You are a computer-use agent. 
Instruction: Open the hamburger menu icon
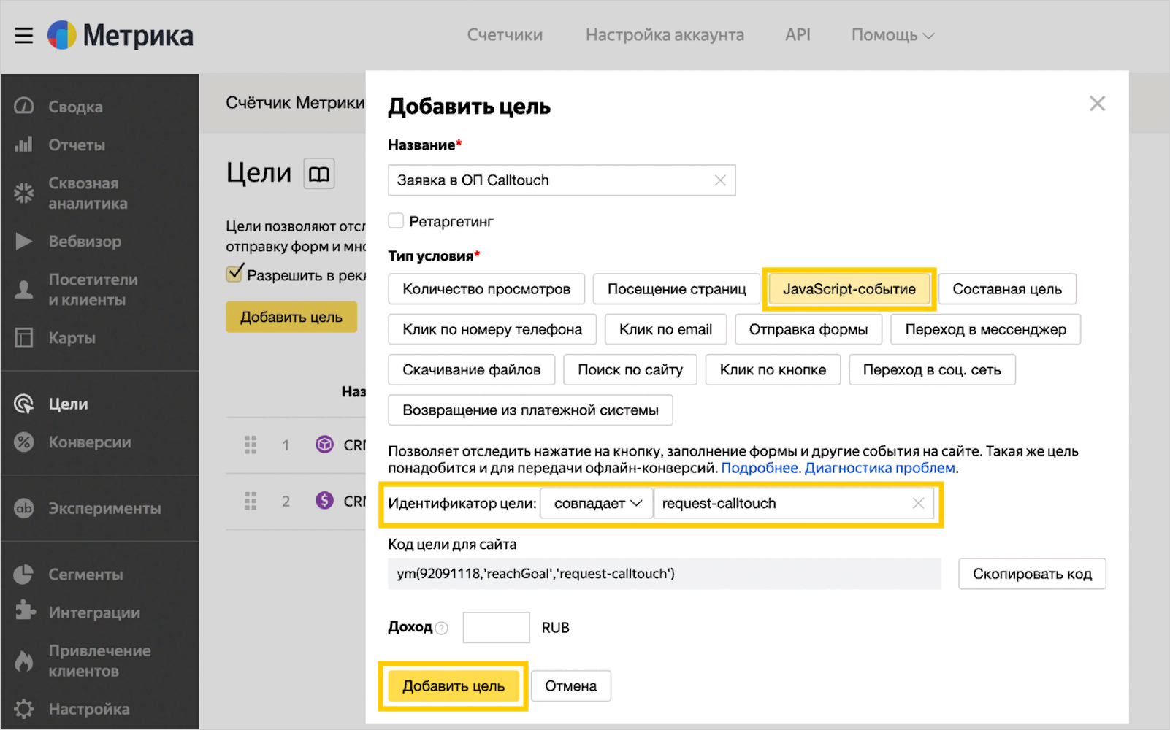tap(23, 35)
